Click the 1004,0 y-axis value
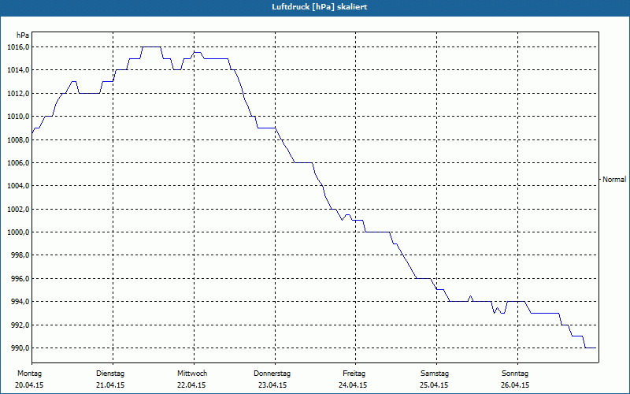Screen dimensions: 630x394 coord(17,186)
